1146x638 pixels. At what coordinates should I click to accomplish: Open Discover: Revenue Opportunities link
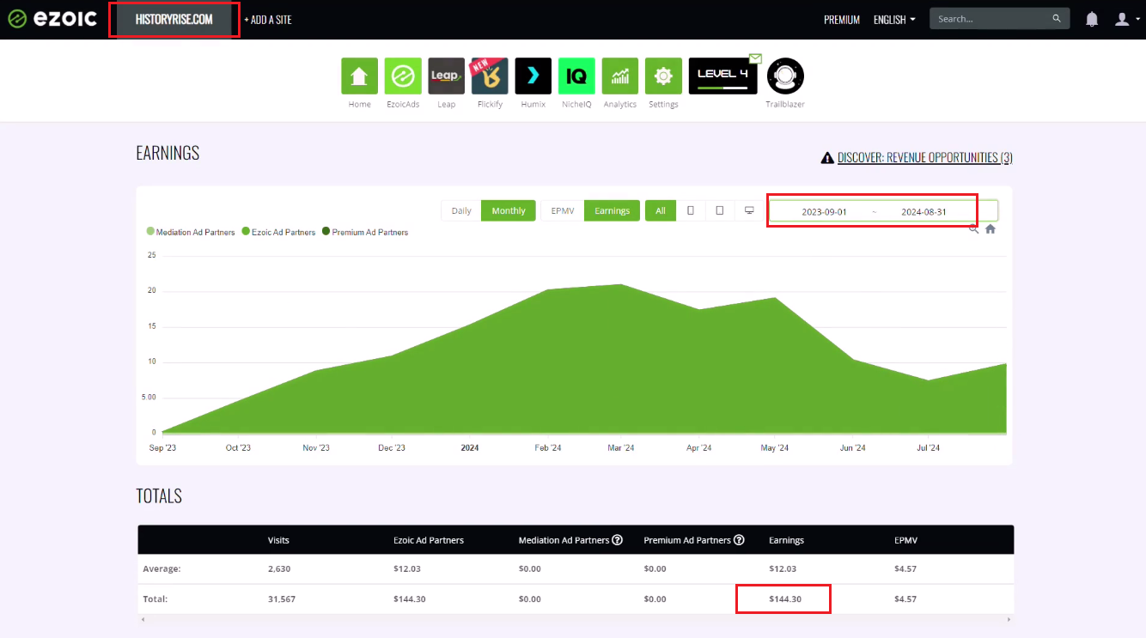coord(917,157)
